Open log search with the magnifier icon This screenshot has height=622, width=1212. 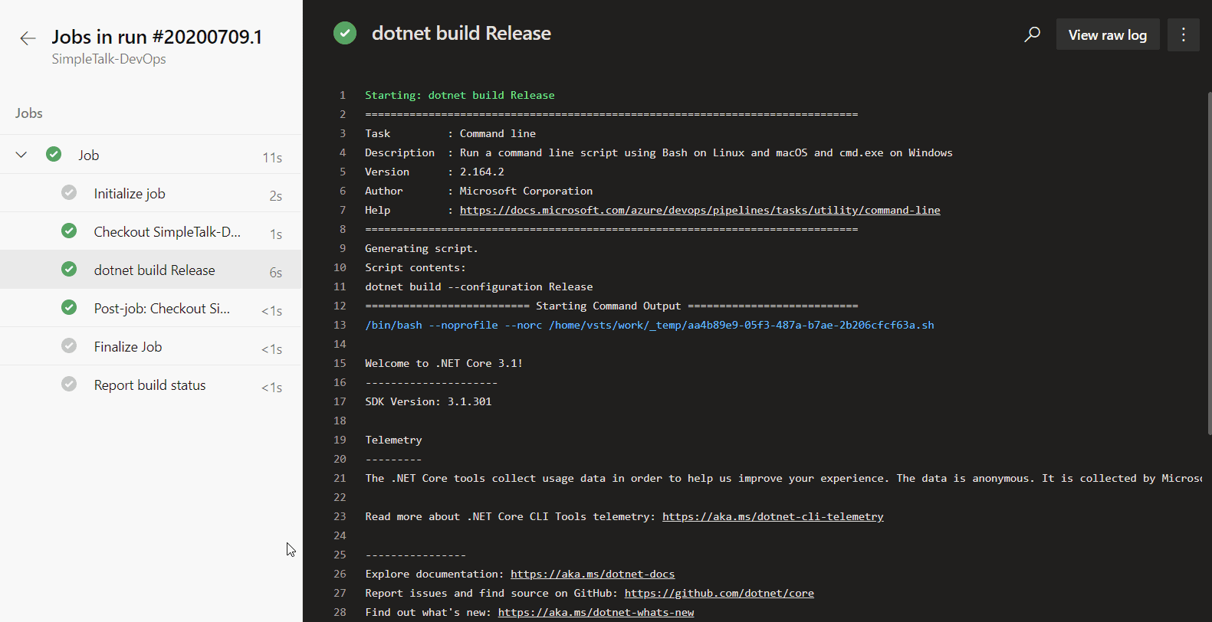tap(1033, 34)
